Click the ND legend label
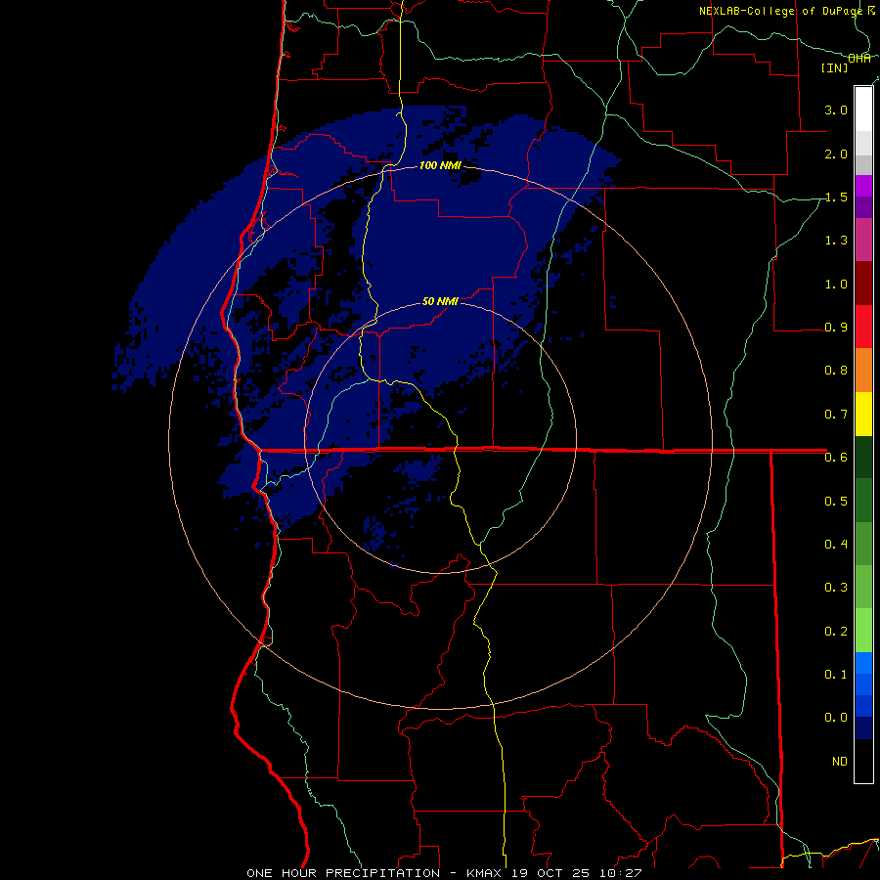Viewport: 880px width, 880px height. coord(840,762)
